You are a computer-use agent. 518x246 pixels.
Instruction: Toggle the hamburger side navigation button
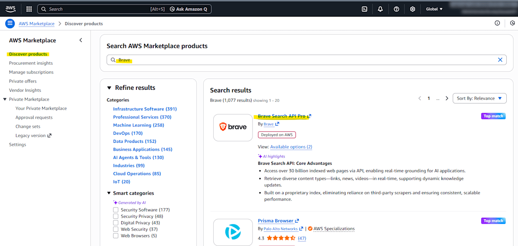point(10,23)
